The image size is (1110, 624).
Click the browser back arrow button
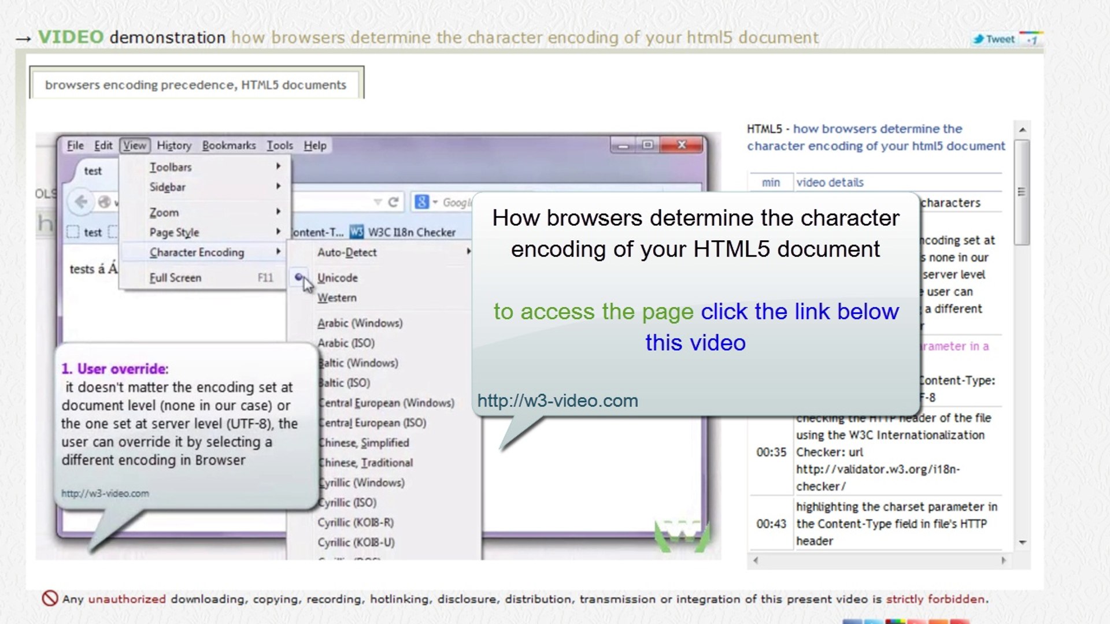pos(81,202)
